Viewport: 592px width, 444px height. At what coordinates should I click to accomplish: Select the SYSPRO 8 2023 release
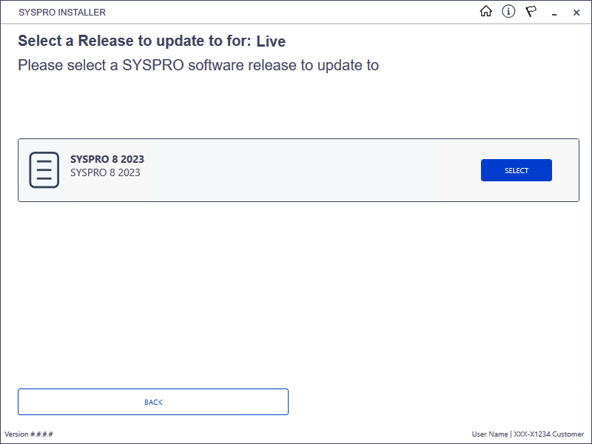pos(516,170)
